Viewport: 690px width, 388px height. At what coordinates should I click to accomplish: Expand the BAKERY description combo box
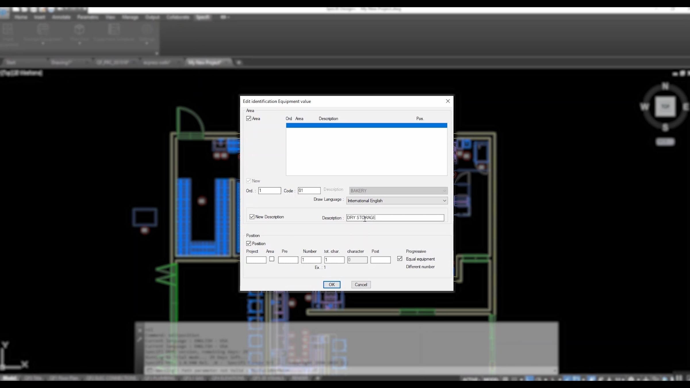(444, 191)
